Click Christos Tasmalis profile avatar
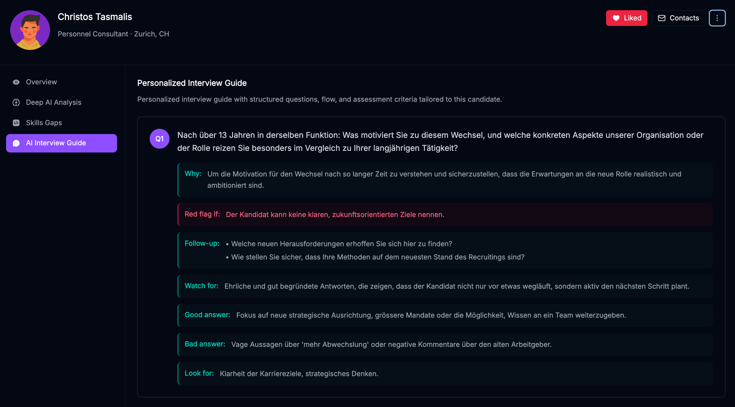735x407 pixels. (30, 30)
